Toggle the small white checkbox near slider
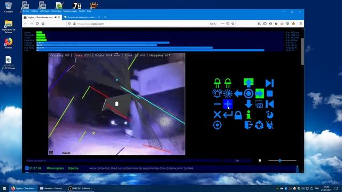This screenshot has height=192, width=342. coord(260,161)
